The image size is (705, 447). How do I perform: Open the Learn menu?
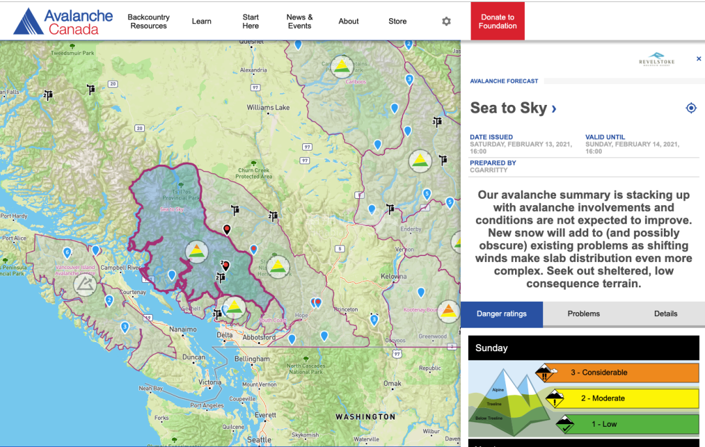pyautogui.click(x=202, y=21)
